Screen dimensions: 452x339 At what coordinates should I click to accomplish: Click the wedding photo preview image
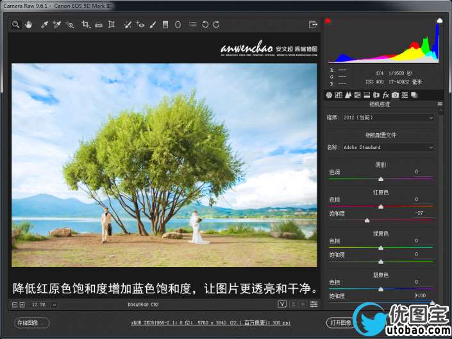pyautogui.click(x=164, y=165)
